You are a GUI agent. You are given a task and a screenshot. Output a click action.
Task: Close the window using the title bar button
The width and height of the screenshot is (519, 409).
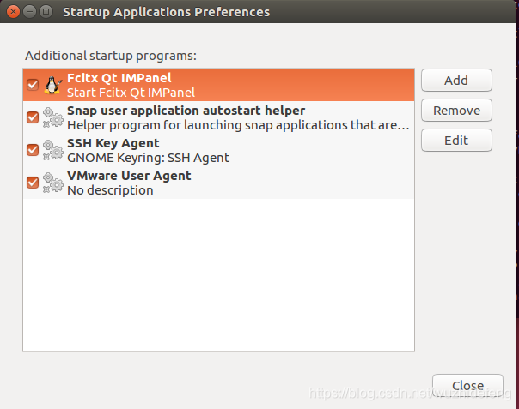click(x=13, y=12)
